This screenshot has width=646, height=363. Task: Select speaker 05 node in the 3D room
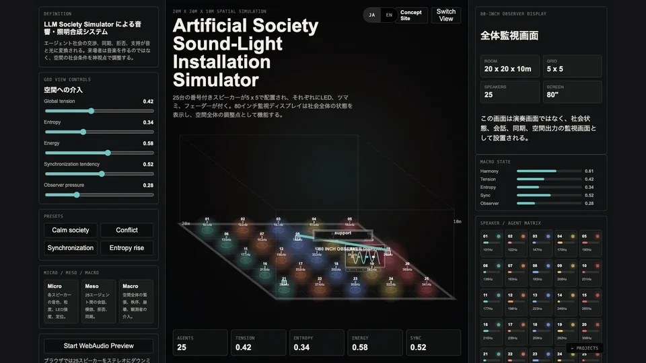pyautogui.click(x=349, y=227)
